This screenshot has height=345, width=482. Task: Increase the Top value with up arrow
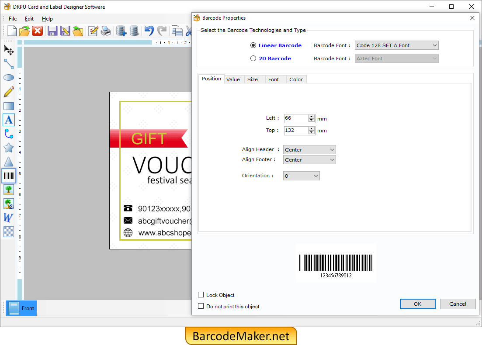[312, 128]
